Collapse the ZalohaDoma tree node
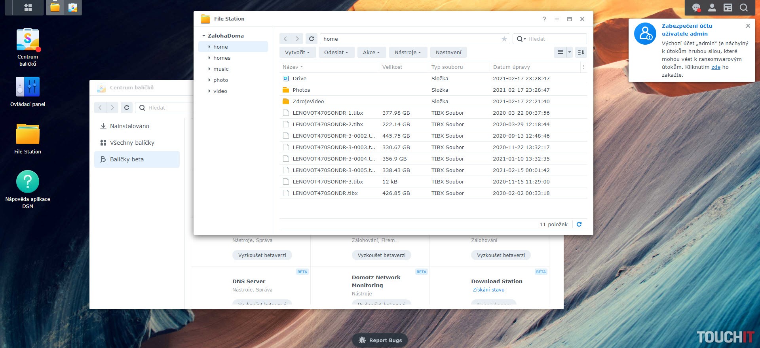This screenshot has width=760, height=348. 204,36
